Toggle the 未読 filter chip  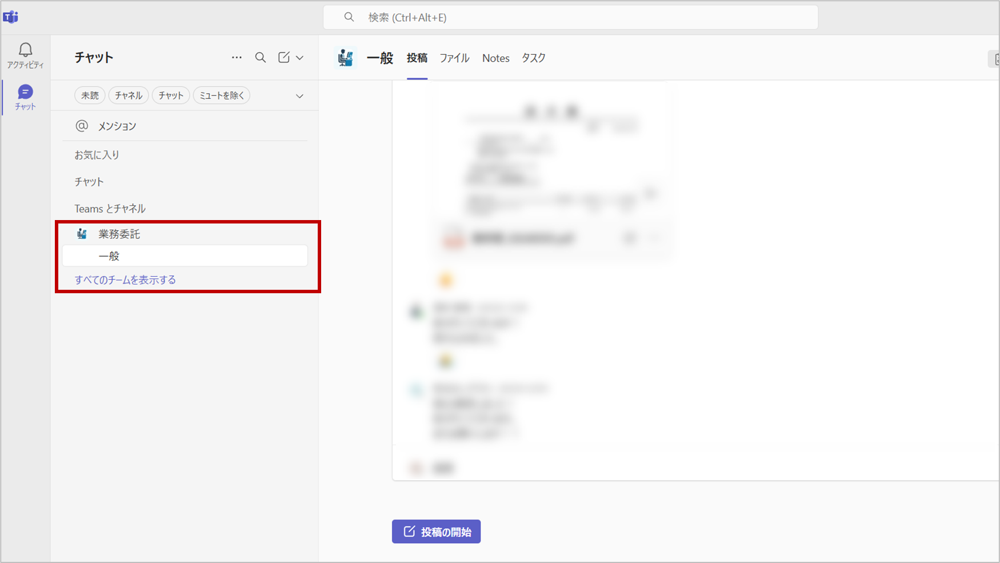90,95
